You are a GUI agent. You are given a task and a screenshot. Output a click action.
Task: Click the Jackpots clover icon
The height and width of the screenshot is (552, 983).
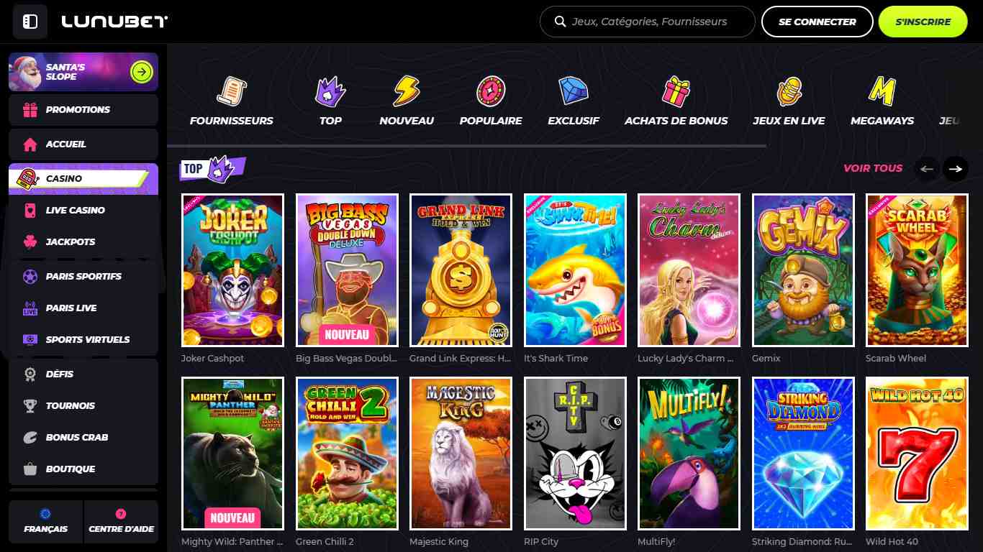click(x=30, y=242)
